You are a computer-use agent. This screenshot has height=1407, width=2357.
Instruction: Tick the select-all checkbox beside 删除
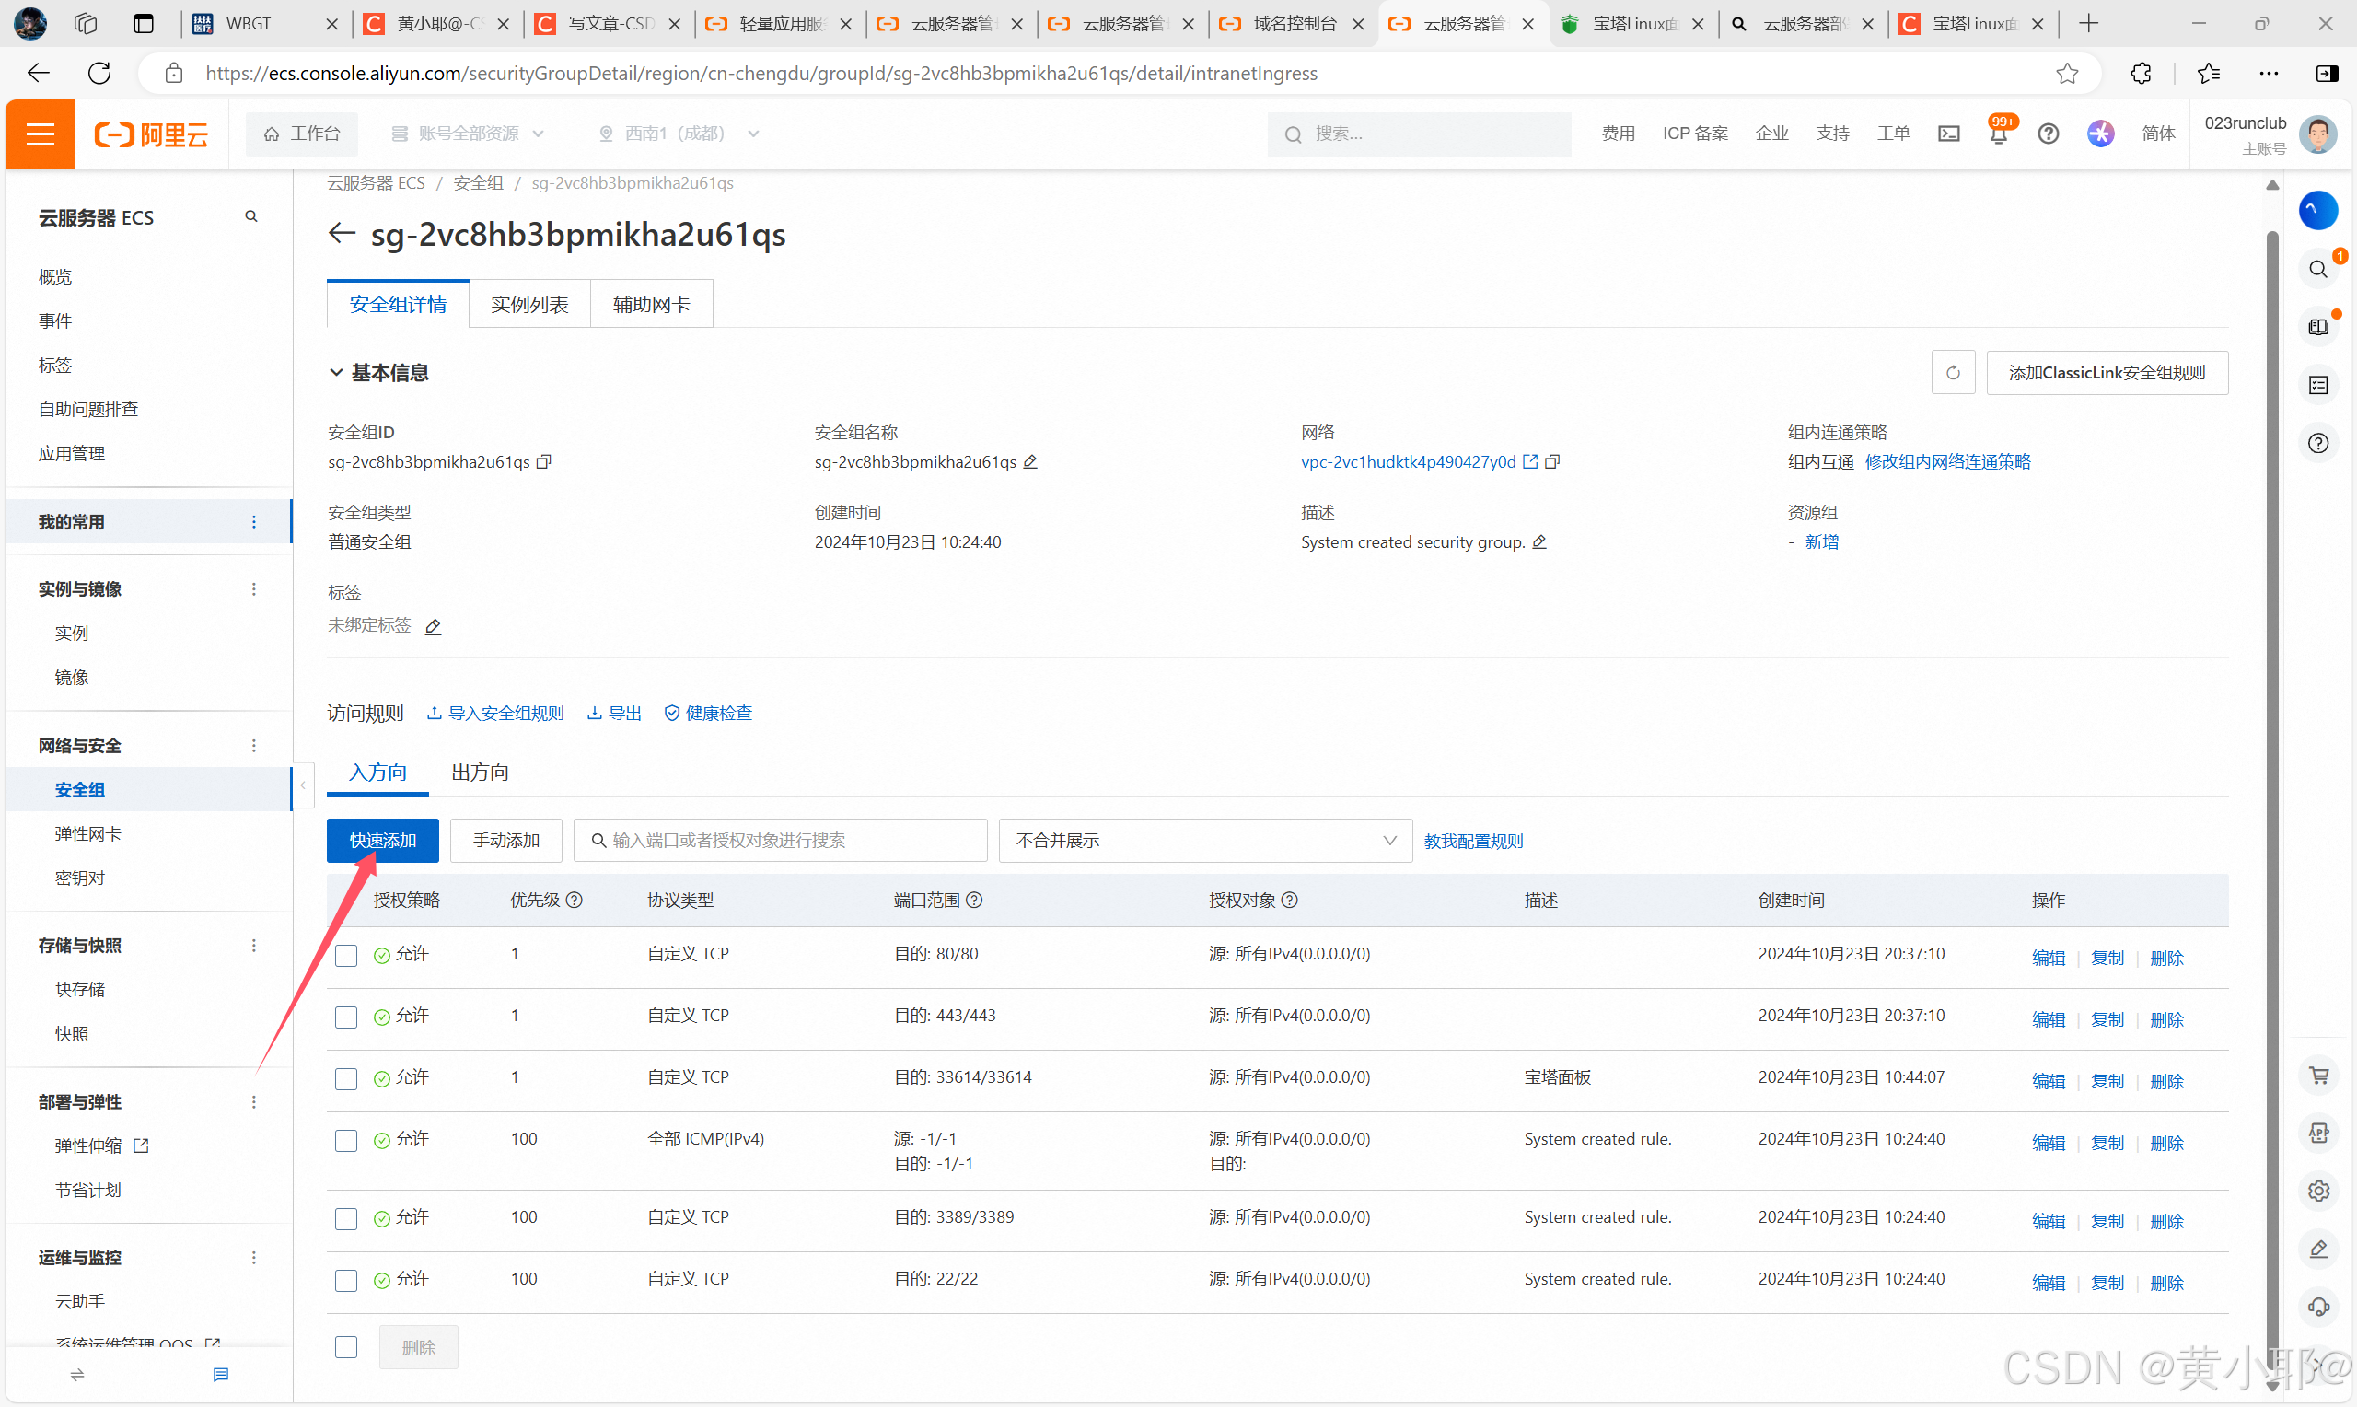[346, 1347]
